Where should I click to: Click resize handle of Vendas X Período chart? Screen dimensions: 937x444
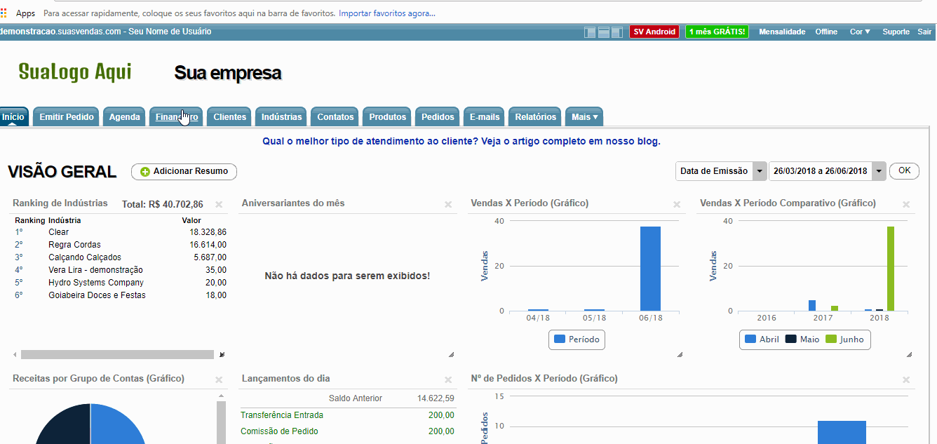[680, 355]
